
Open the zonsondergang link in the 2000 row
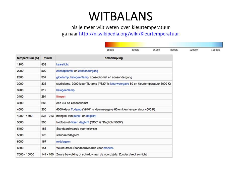click(x=88, y=71)
